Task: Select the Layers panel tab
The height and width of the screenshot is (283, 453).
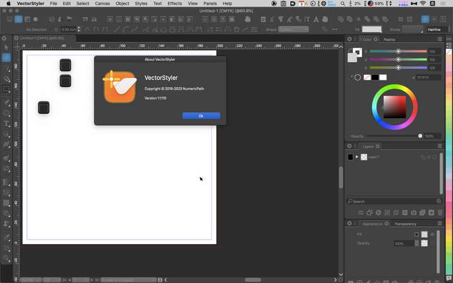Action: click(x=368, y=147)
